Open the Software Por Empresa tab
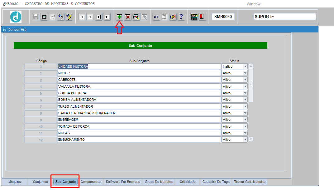This screenshot has width=334, height=196. coord(123,182)
